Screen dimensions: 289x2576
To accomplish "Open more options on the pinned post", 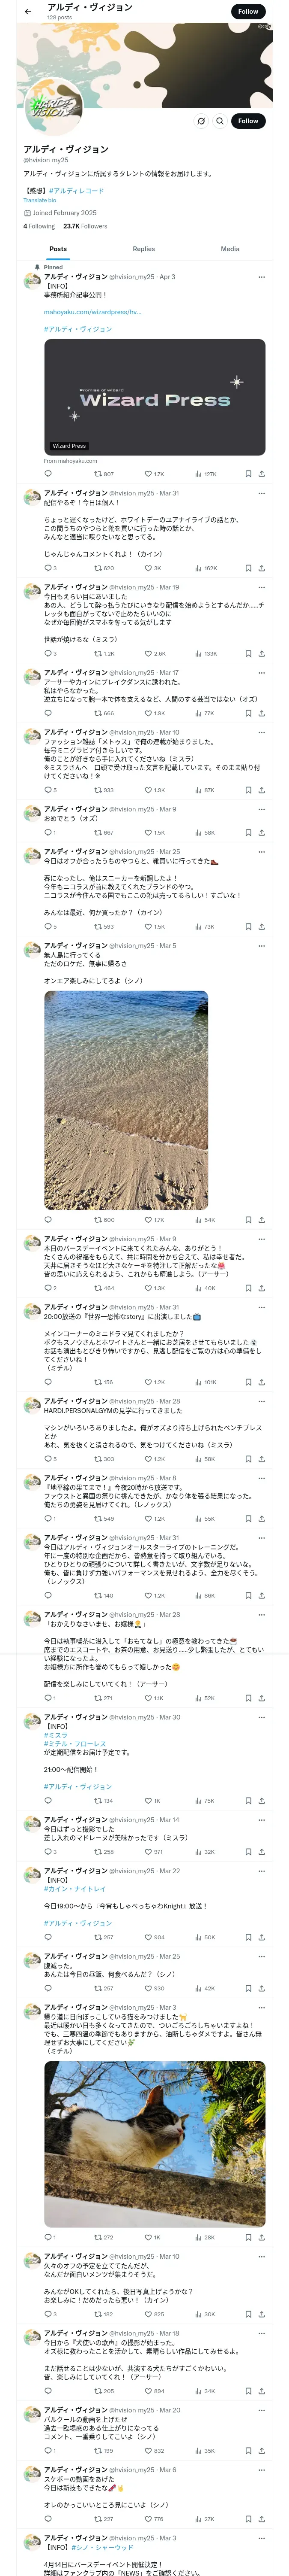I will click(261, 277).
